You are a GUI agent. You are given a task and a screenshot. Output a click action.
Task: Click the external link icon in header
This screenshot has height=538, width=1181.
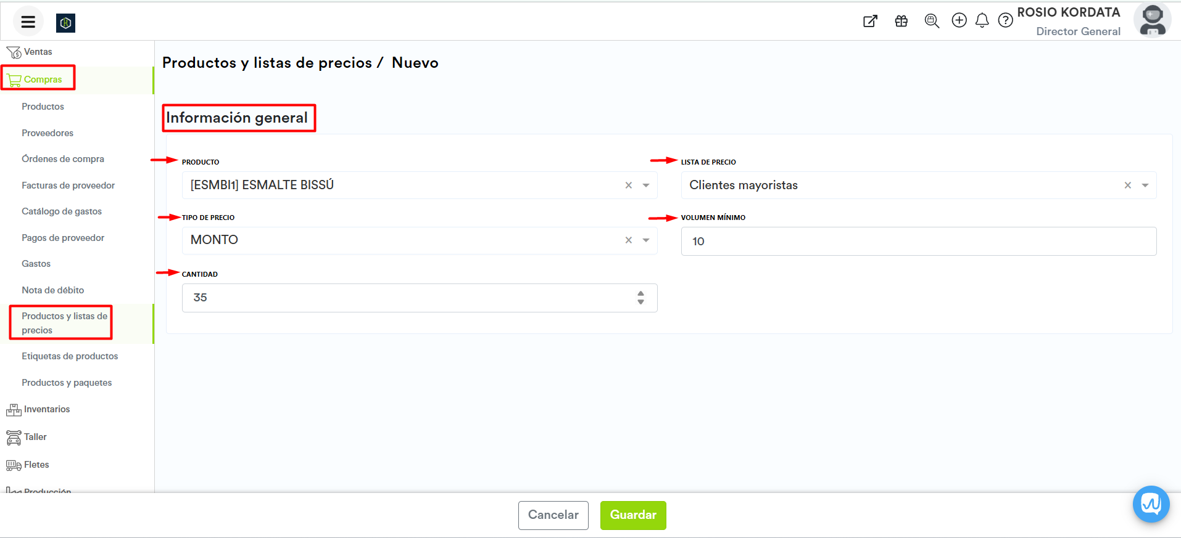pyautogui.click(x=870, y=22)
